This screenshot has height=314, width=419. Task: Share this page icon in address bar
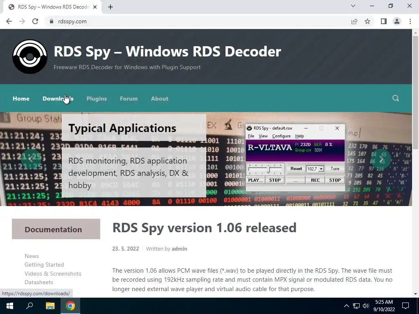click(354, 21)
